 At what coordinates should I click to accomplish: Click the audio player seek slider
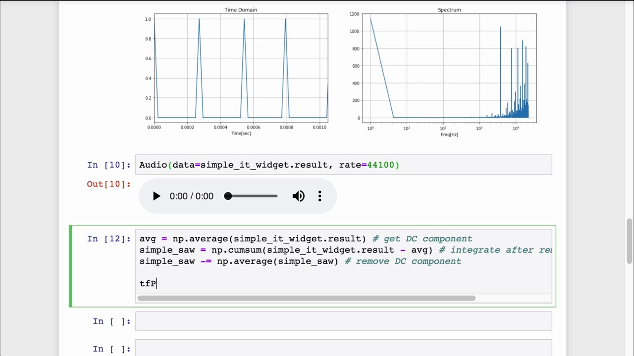click(x=251, y=196)
